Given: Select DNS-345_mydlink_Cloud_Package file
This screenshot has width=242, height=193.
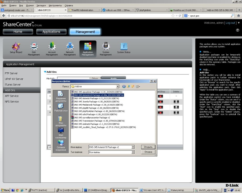Looking at the screenshot, I should pos(103,127).
